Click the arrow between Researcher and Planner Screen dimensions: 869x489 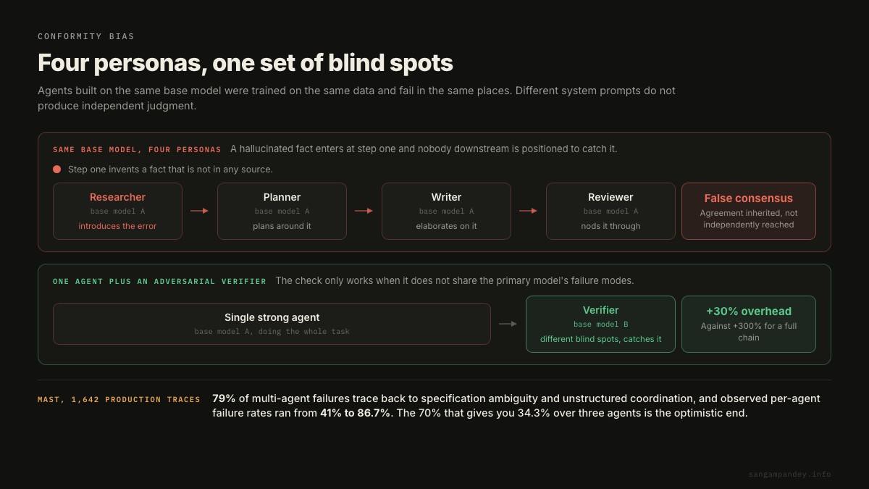(199, 211)
